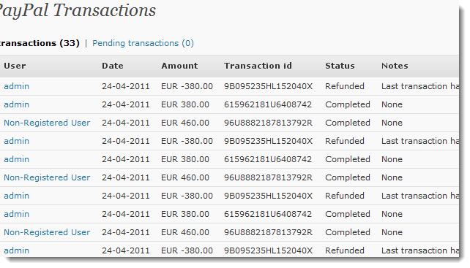Open admin user link in first row

pyautogui.click(x=17, y=86)
